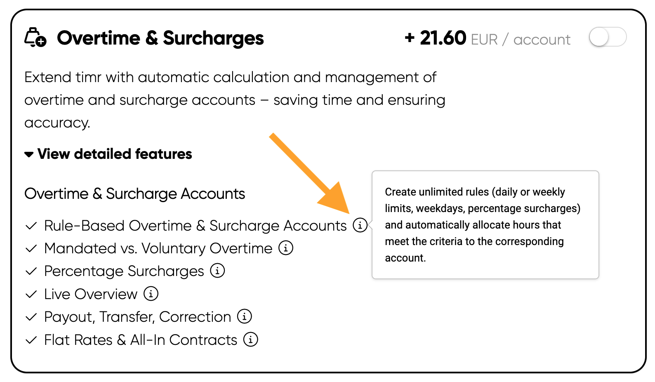The height and width of the screenshot is (382, 655).
Task: Click the tooltip about unlimited rules
Action: (485, 225)
